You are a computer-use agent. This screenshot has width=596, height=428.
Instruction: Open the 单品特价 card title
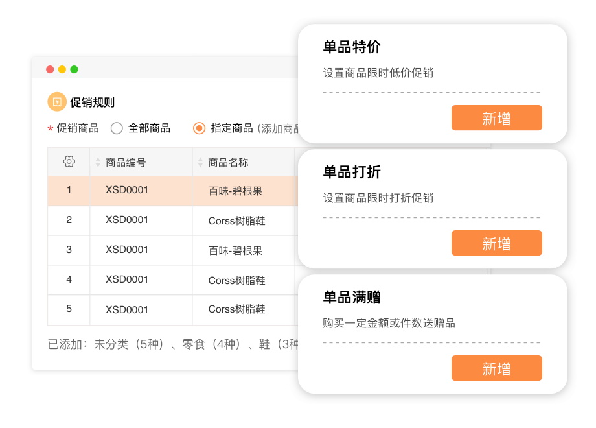point(352,47)
